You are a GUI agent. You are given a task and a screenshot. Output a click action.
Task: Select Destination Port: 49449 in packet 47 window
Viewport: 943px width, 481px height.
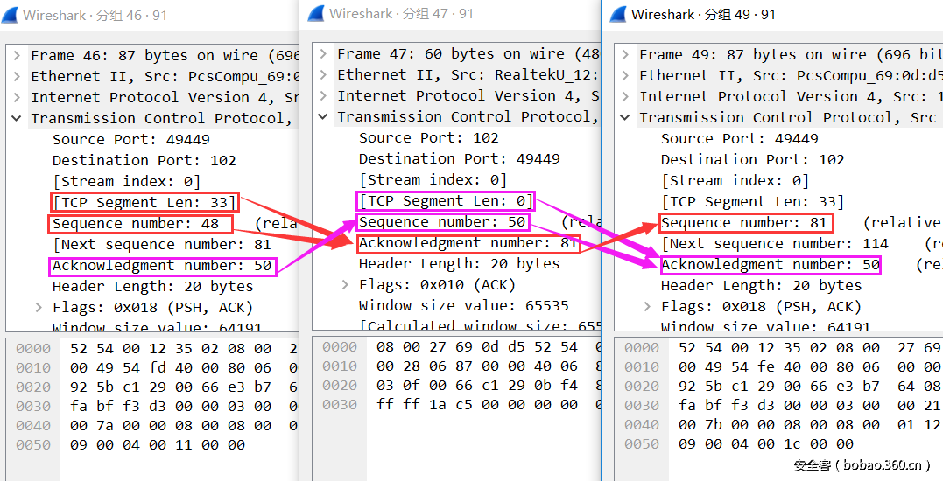pos(460,159)
